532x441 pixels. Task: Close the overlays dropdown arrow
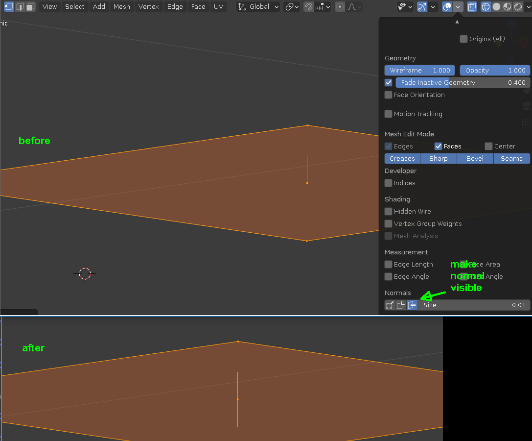pos(458,6)
